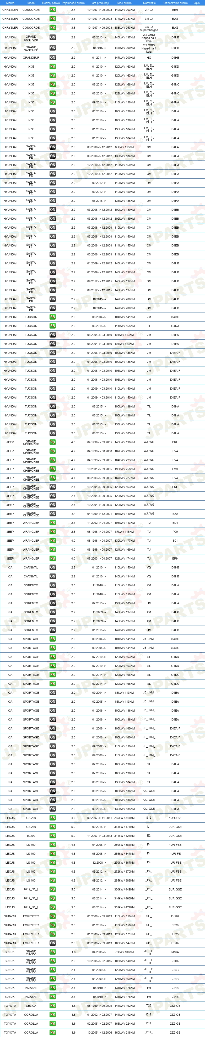Click the diesel ON icon for Hyundai Grandeur
This screenshot has width=205, height=1037.
coord(52,58)
